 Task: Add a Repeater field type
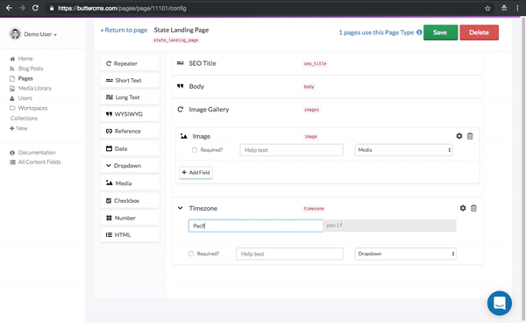pyautogui.click(x=130, y=63)
